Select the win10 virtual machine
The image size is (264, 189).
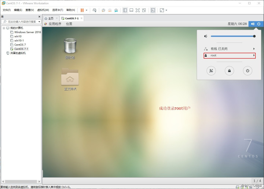18,36
